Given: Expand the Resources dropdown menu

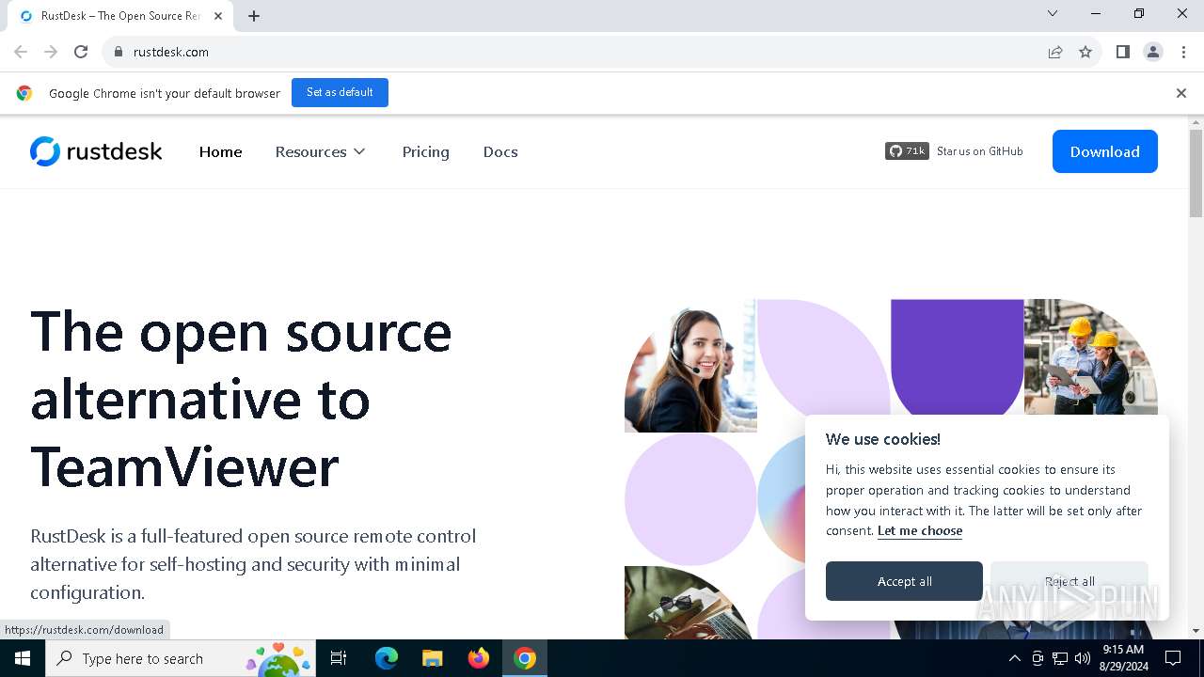Looking at the screenshot, I should tap(321, 151).
